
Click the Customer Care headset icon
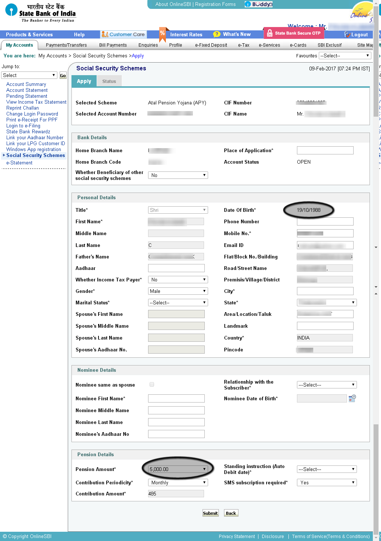click(106, 34)
